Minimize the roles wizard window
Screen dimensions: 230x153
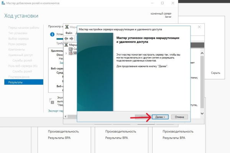(x=152, y=3)
